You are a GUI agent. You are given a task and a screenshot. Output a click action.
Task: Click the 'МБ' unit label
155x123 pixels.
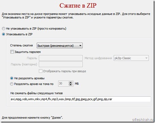tap(77, 84)
